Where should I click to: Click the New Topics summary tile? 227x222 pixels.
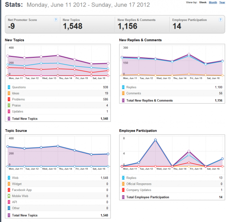(87, 24)
